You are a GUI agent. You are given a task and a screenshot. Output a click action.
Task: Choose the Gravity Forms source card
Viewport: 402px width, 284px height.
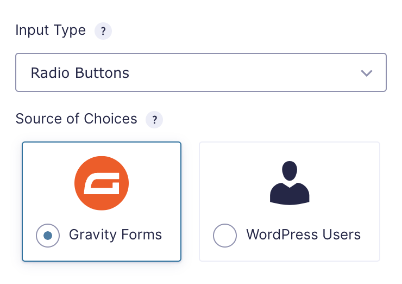101,202
